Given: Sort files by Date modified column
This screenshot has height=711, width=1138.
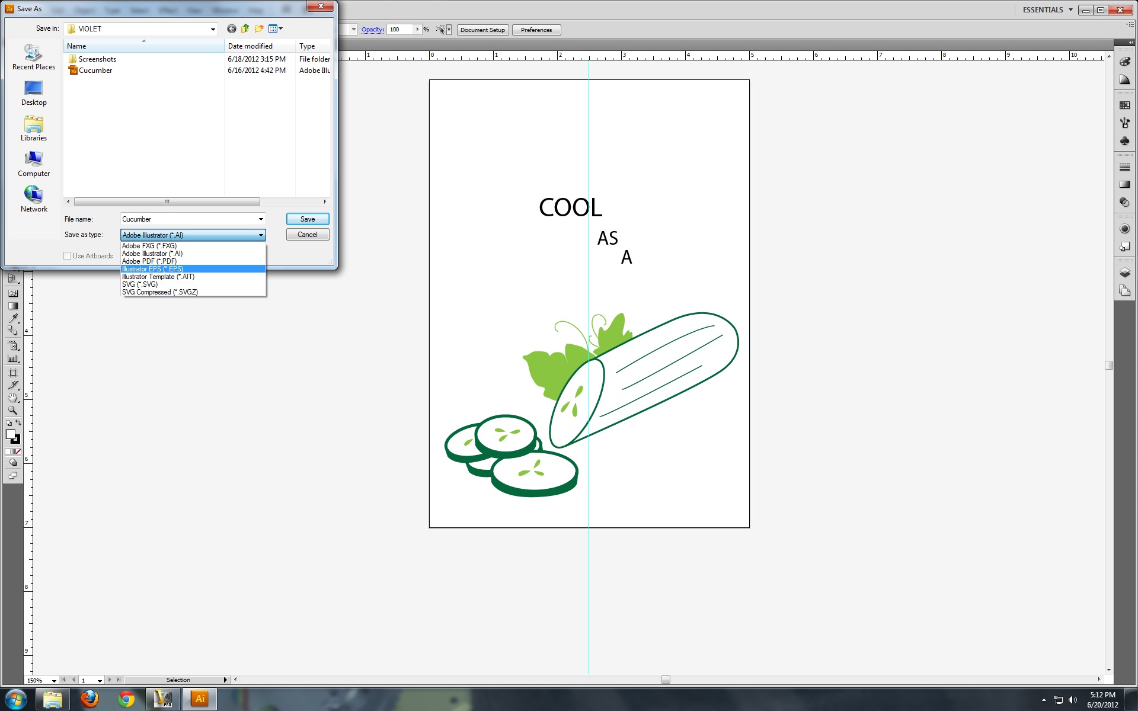Looking at the screenshot, I should click(260, 46).
